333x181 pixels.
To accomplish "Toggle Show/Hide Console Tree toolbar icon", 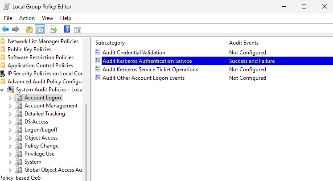I will pyautogui.click(x=40, y=29).
